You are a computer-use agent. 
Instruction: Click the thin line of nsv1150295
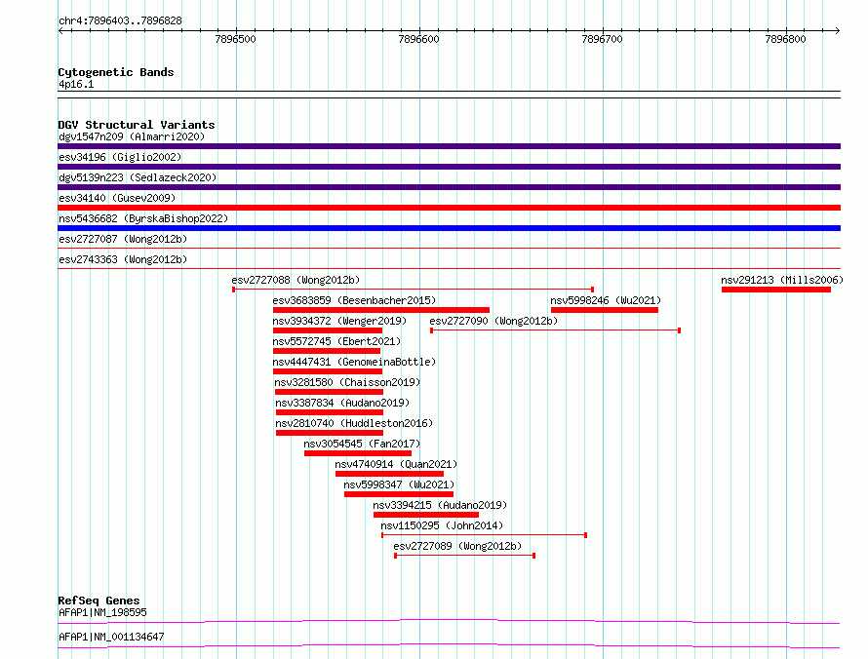[x=484, y=535]
